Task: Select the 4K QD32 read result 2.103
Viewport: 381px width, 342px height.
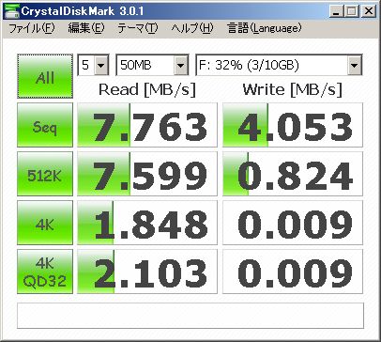Action: tap(147, 272)
